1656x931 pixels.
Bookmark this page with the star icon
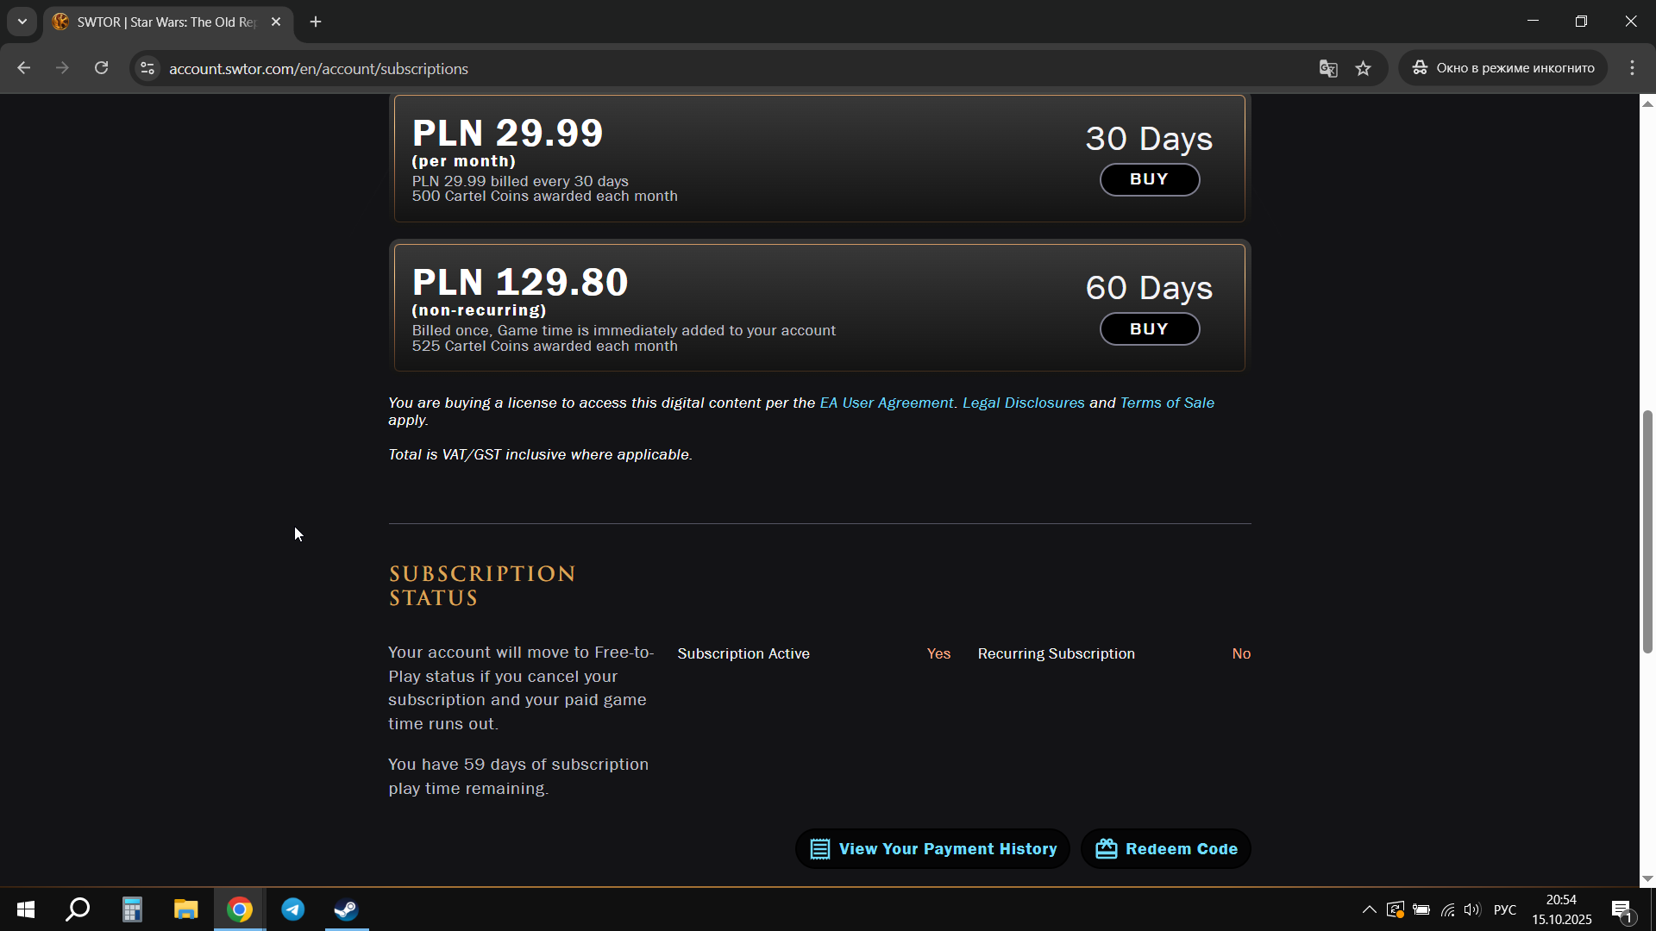[x=1363, y=69]
